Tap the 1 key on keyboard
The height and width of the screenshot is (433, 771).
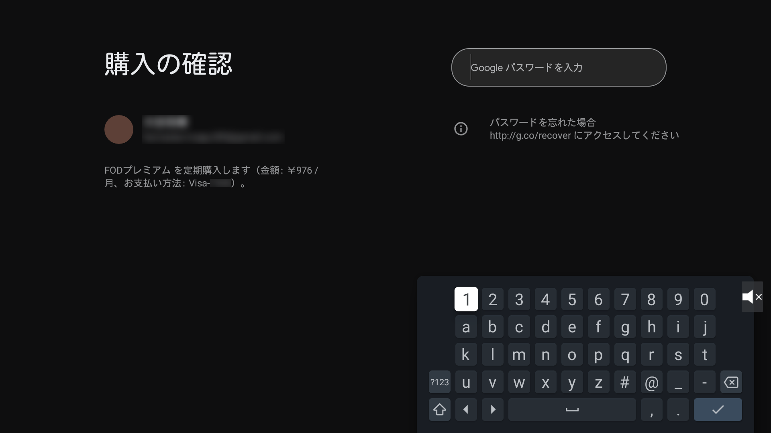[466, 299]
